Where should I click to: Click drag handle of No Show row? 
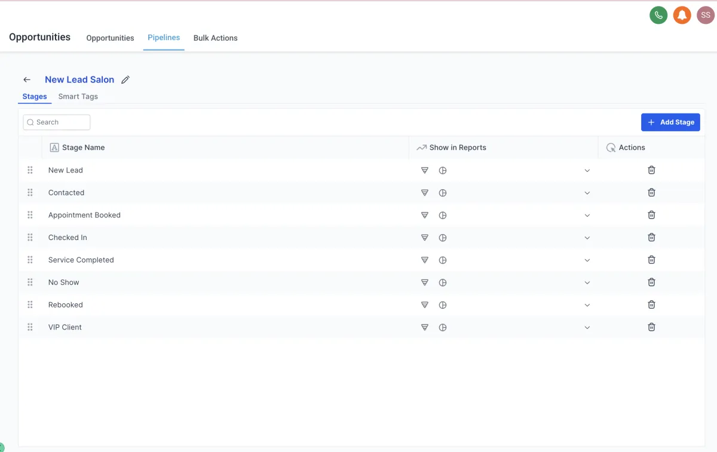click(30, 282)
